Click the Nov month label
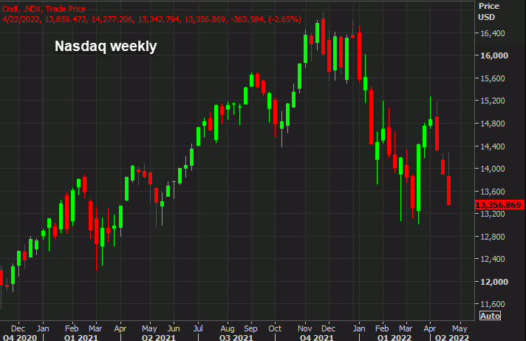The image size is (526, 341). click(x=304, y=328)
